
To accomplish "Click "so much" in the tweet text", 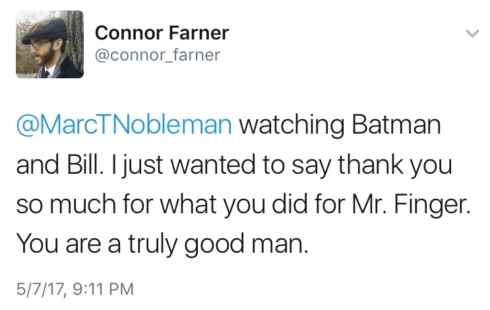I will (x=69, y=206).
